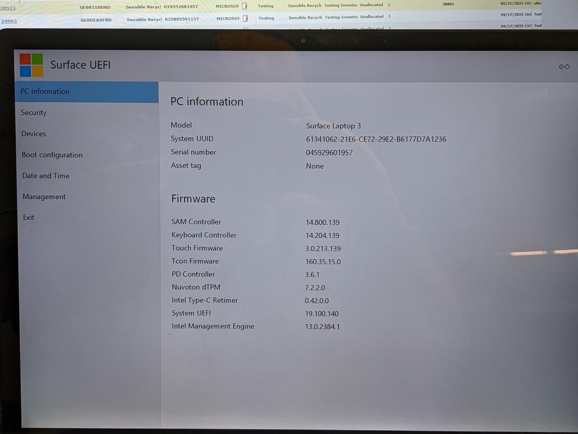Screen dimensions: 578x434
Task: Click the Firmware heading
Action: click(x=193, y=199)
